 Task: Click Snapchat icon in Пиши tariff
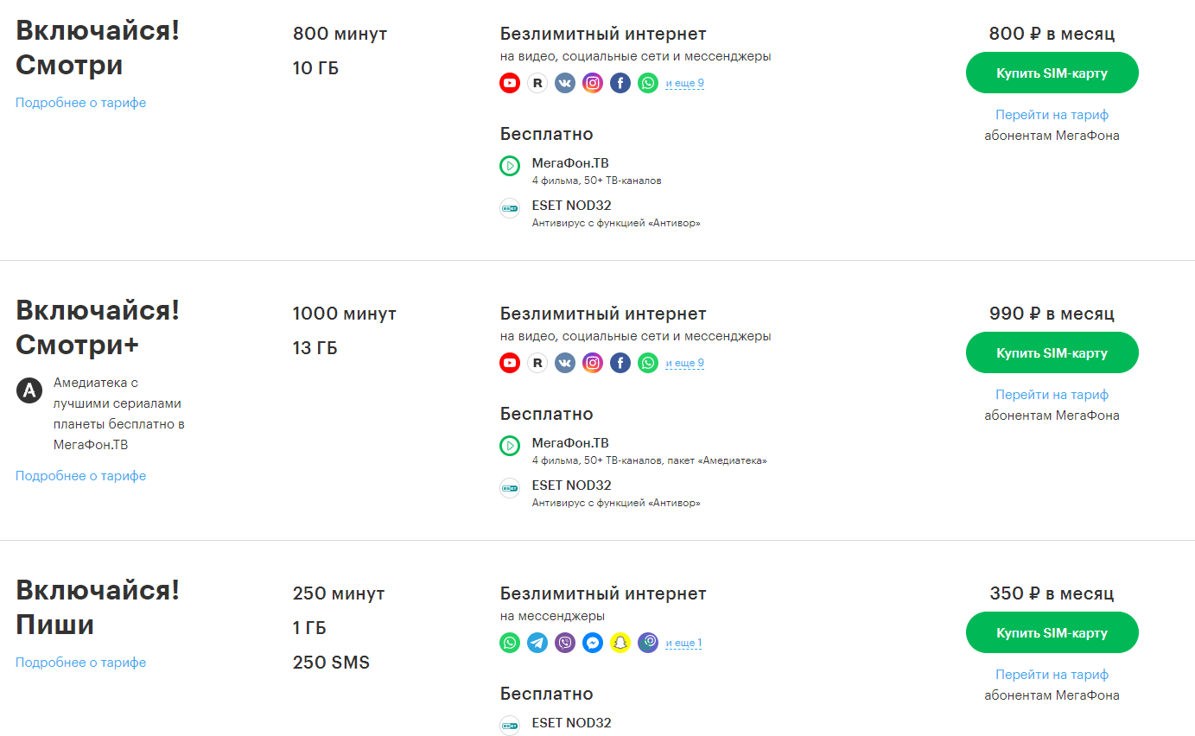pyautogui.click(x=620, y=643)
